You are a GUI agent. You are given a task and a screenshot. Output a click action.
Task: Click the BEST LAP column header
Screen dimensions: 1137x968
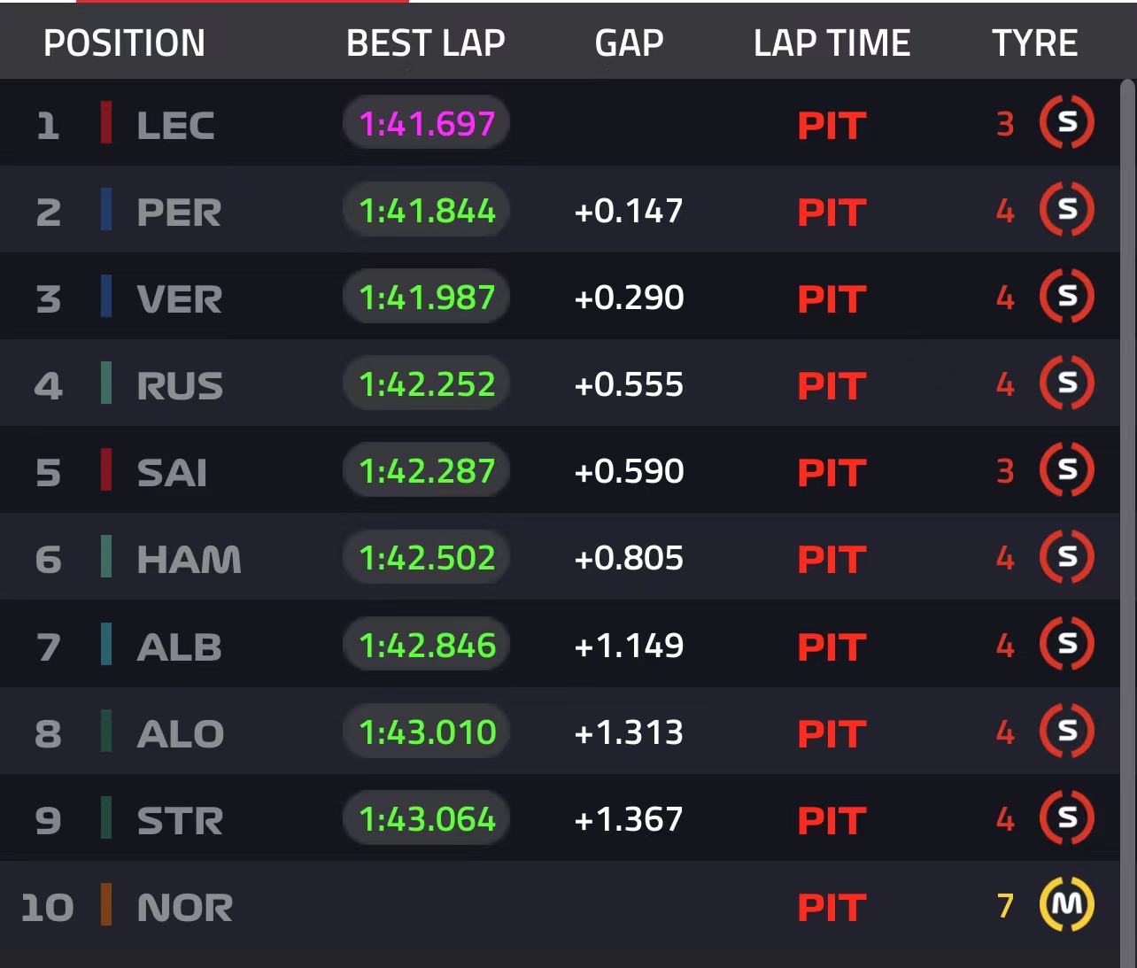[425, 43]
